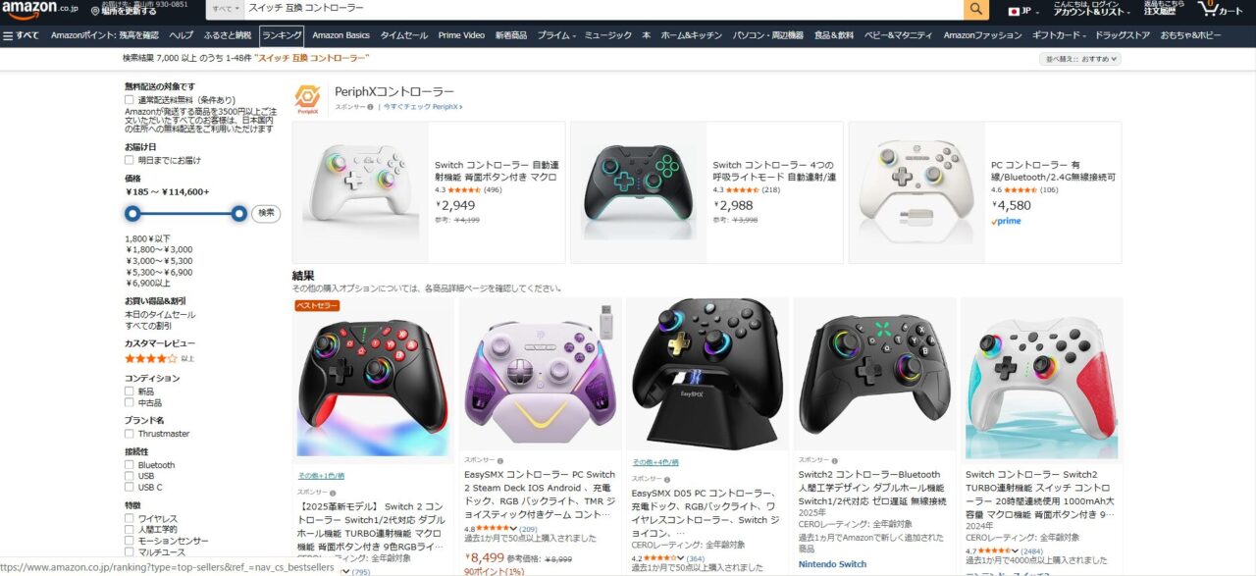Click the orange search magnifier button

[x=976, y=9]
